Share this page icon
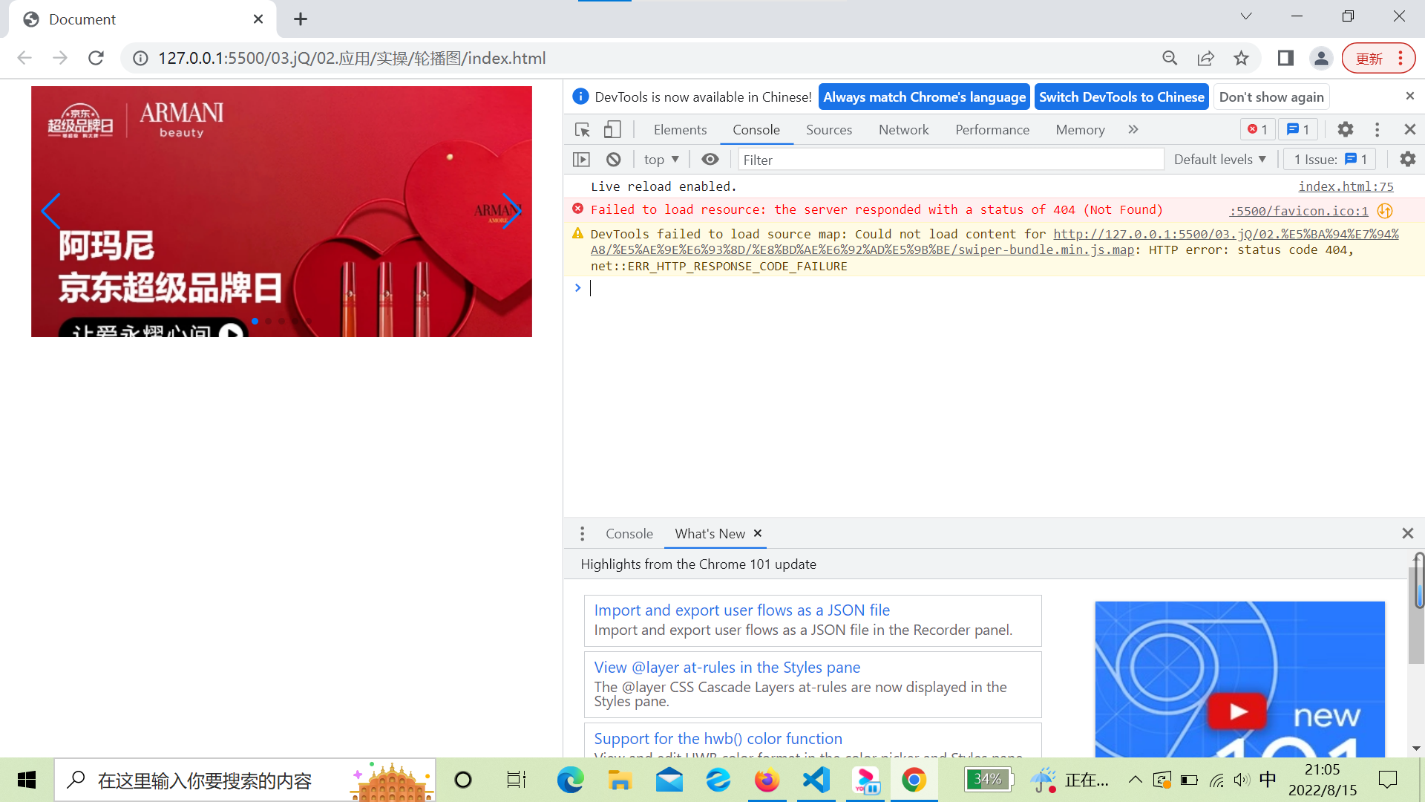This screenshot has height=802, width=1425. tap(1205, 58)
